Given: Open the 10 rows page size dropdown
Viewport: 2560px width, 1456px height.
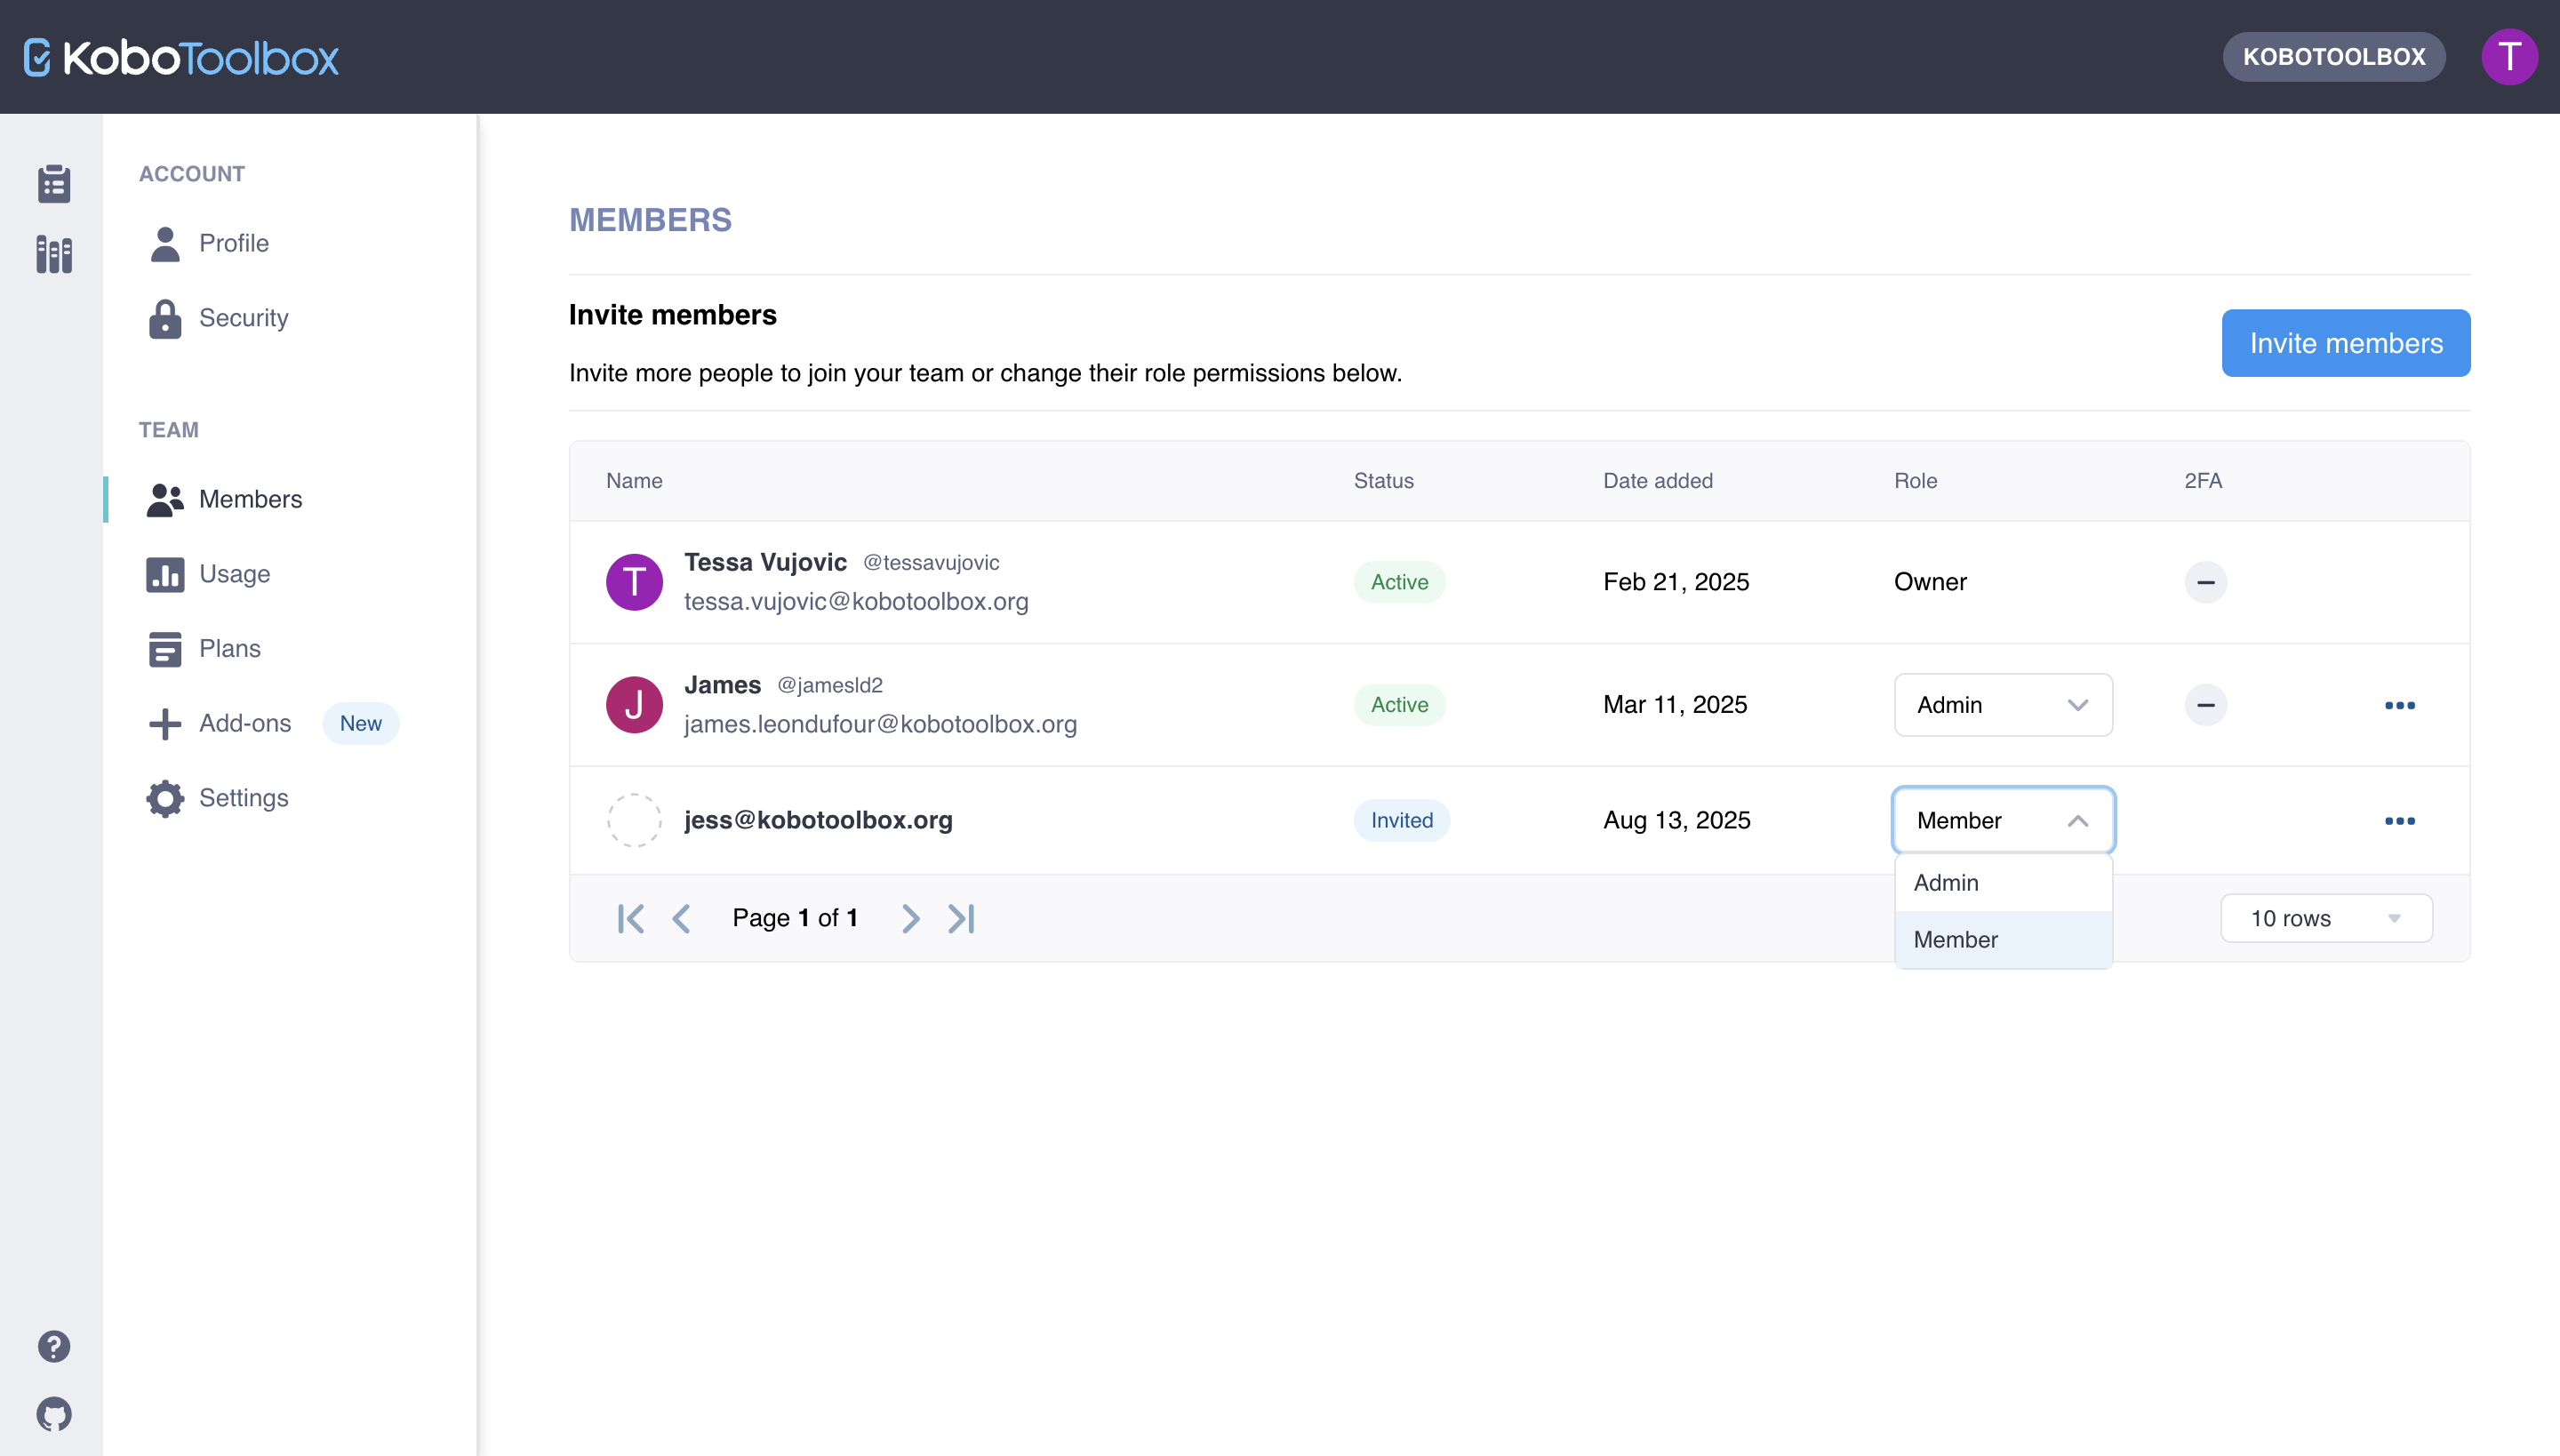Looking at the screenshot, I should click(x=2325, y=918).
